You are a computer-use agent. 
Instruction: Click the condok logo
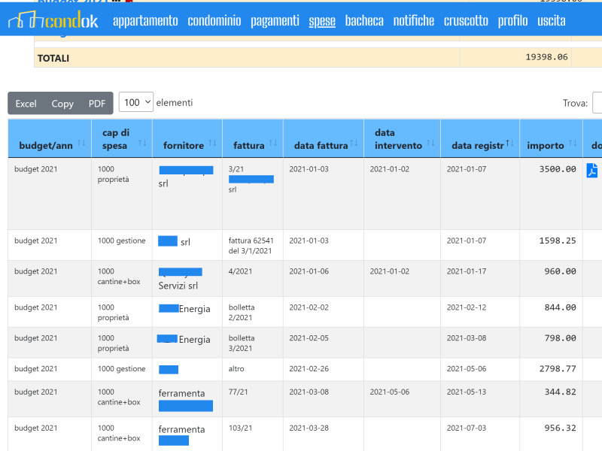(53, 20)
